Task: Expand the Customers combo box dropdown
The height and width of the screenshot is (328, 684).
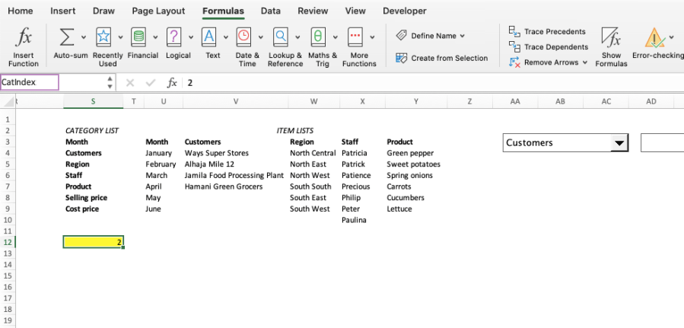Action: click(619, 142)
